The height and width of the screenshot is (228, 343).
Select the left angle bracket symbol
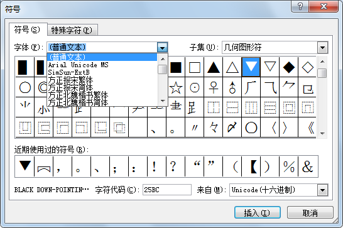(269, 128)
